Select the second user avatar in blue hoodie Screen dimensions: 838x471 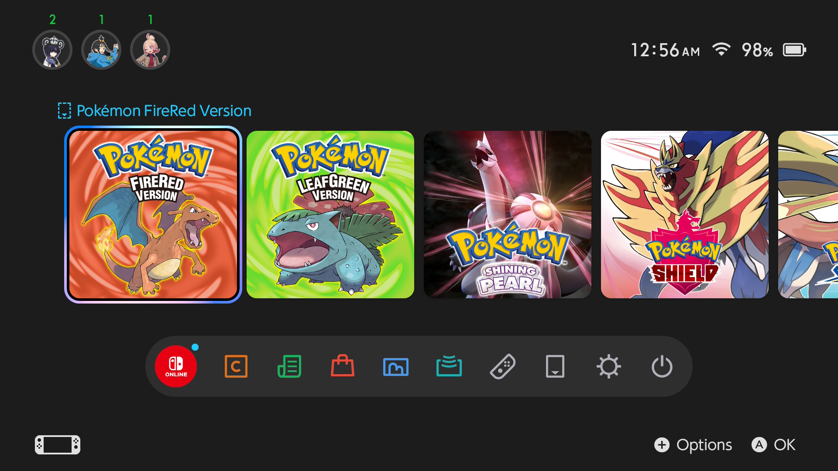(x=101, y=50)
